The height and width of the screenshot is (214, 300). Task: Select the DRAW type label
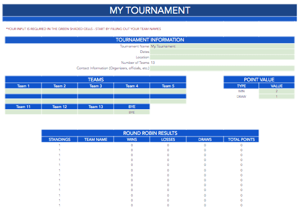[242, 97]
